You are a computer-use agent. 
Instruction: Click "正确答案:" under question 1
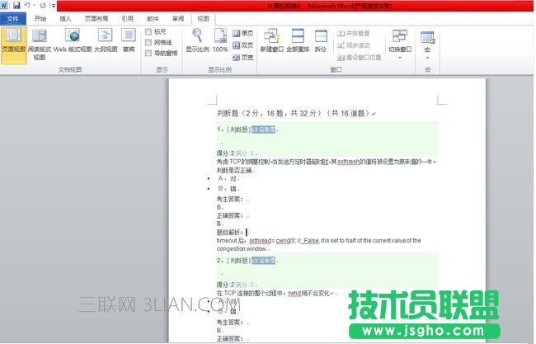click(230, 215)
